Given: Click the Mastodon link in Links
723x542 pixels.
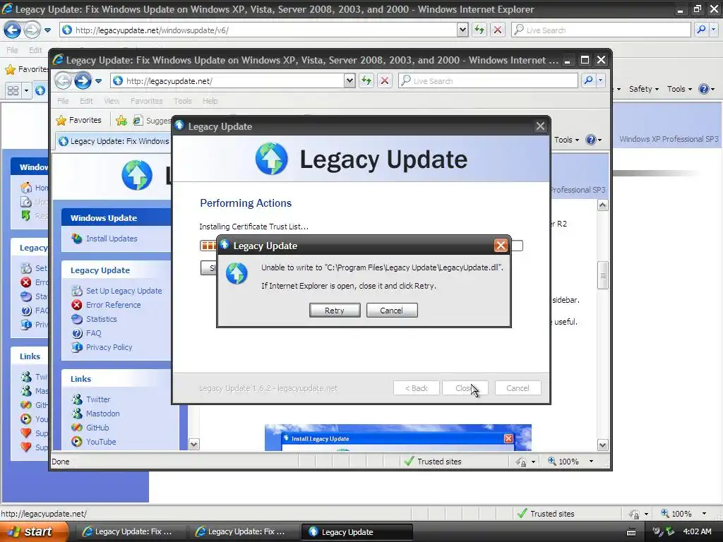Looking at the screenshot, I should (103, 414).
